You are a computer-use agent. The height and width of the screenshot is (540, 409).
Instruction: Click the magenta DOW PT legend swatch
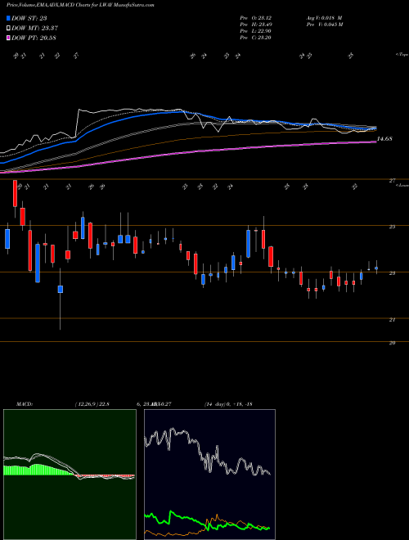tap(8, 38)
